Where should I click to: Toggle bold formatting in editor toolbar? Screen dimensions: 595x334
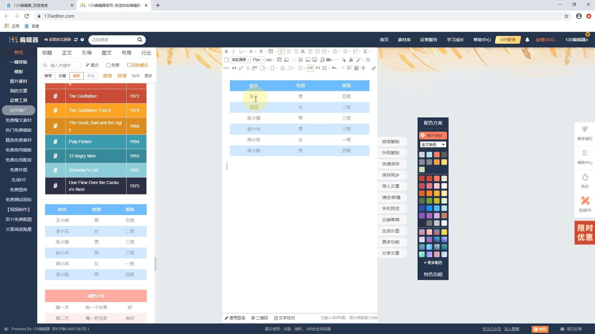point(226,51)
